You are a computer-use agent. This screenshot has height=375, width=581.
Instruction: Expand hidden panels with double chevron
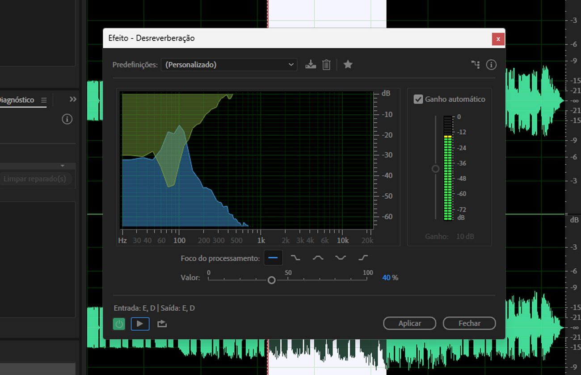pyautogui.click(x=73, y=99)
